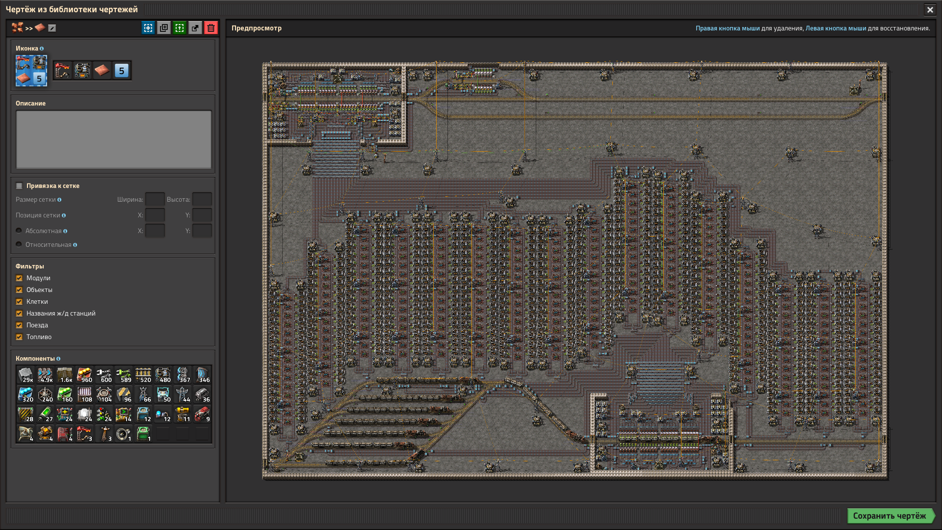Click the beacon component showing 240
Screen dimensions: 942x530
tap(45, 395)
